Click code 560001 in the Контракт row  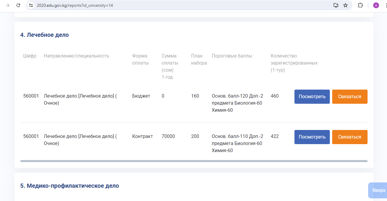tap(31, 136)
